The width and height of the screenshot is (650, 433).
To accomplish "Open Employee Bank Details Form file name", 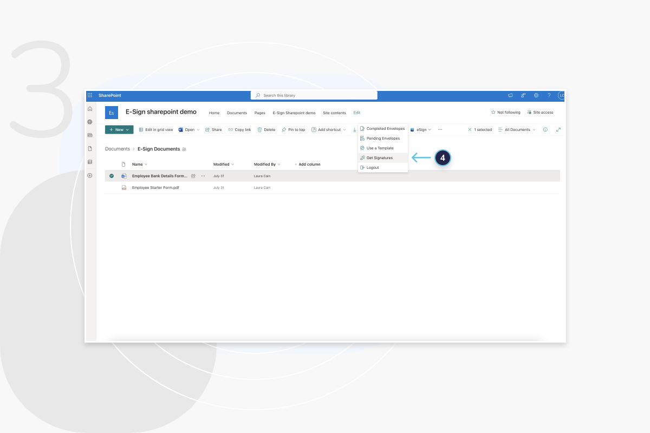I will (160, 176).
